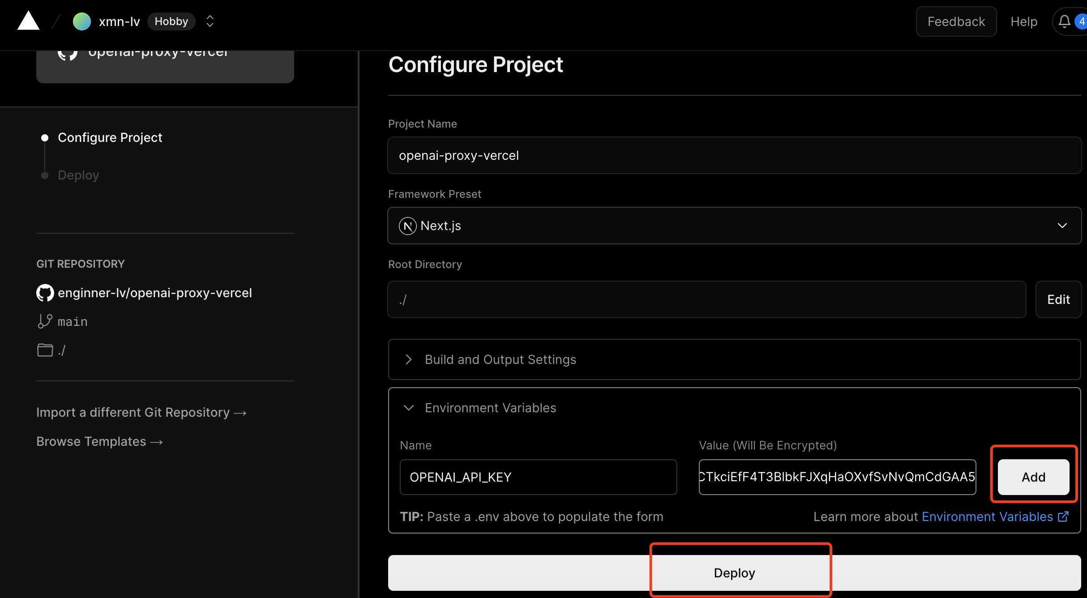Focus the Project Name input field

[x=734, y=155]
